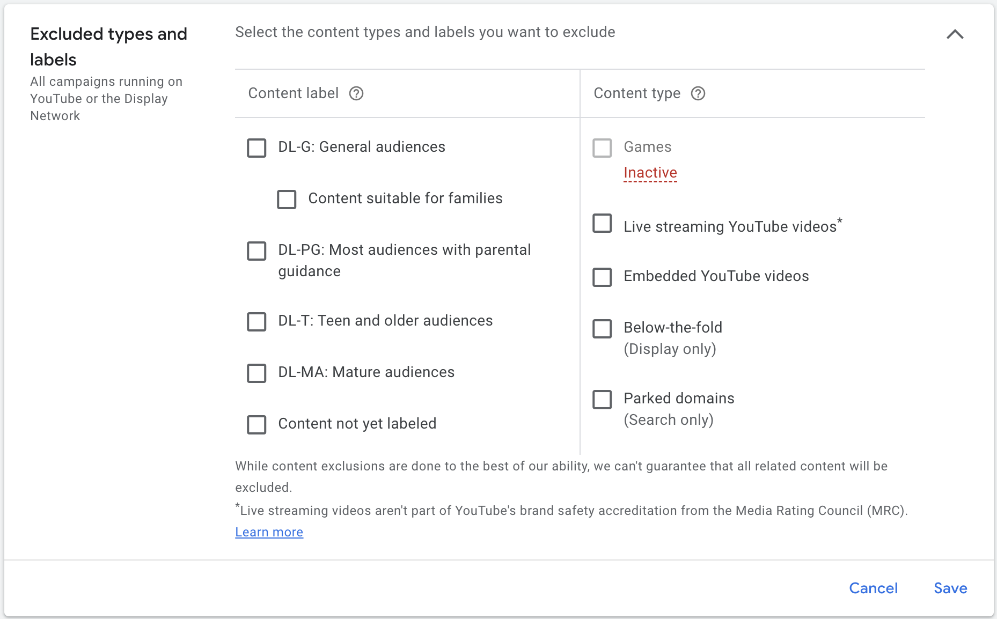This screenshot has width=997, height=619.
Task: Collapse the Excluded types and labels panel
Action: 955,34
